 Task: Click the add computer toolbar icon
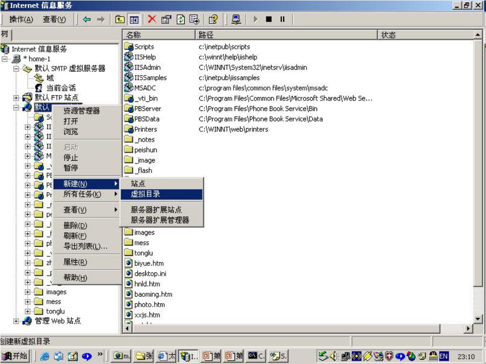(236, 19)
